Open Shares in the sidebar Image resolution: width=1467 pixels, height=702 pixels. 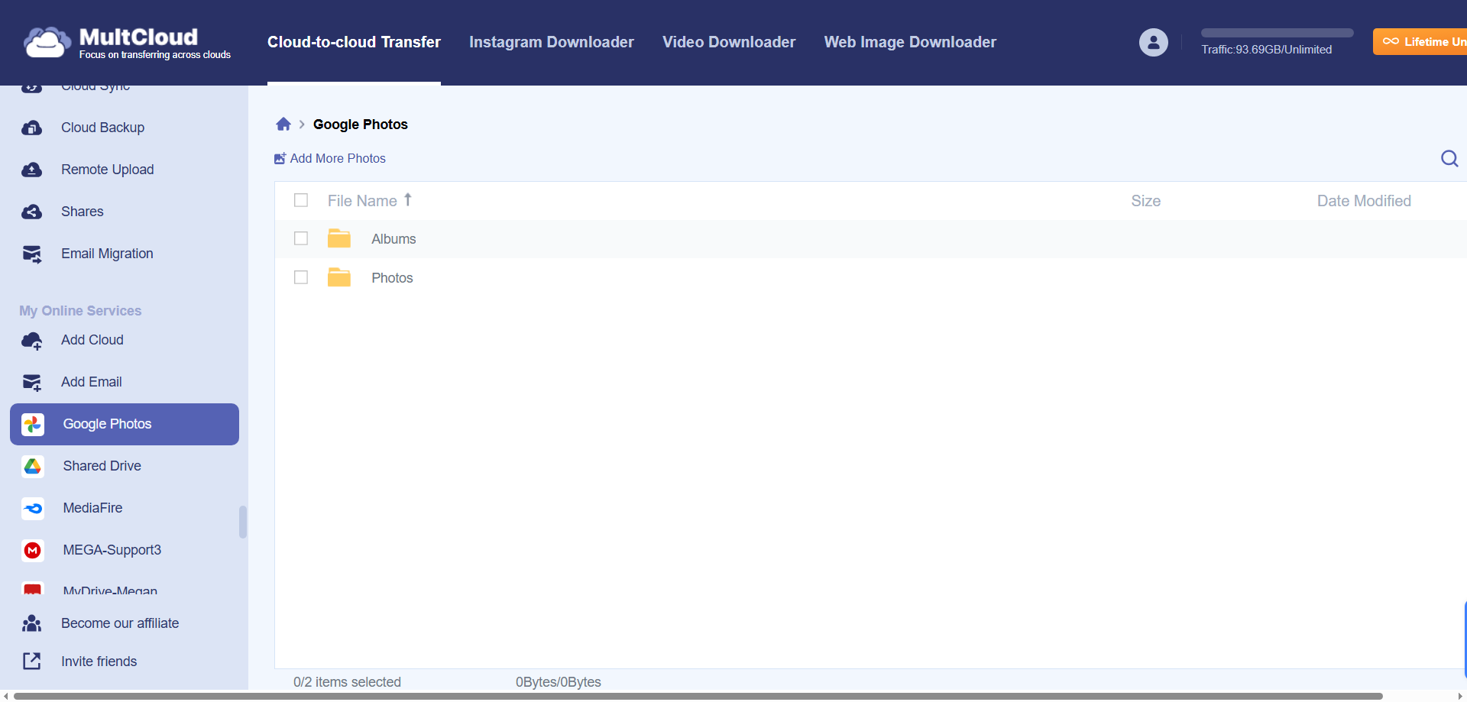[x=83, y=212]
